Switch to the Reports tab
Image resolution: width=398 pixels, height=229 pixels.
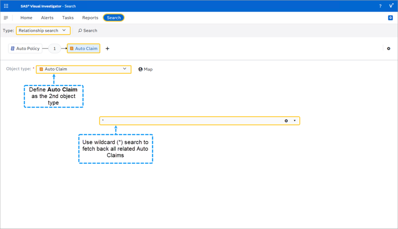pyautogui.click(x=90, y=17)
